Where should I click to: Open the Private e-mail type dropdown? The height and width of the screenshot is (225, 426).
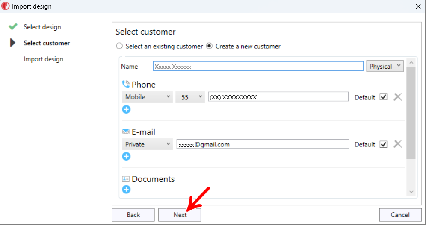[x=147, y=144]
